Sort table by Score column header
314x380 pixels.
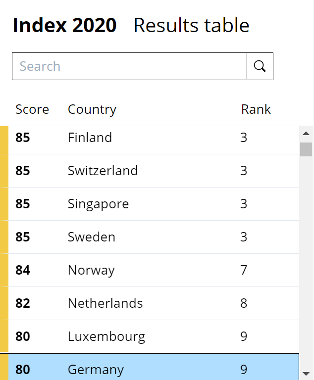[32, 109]
